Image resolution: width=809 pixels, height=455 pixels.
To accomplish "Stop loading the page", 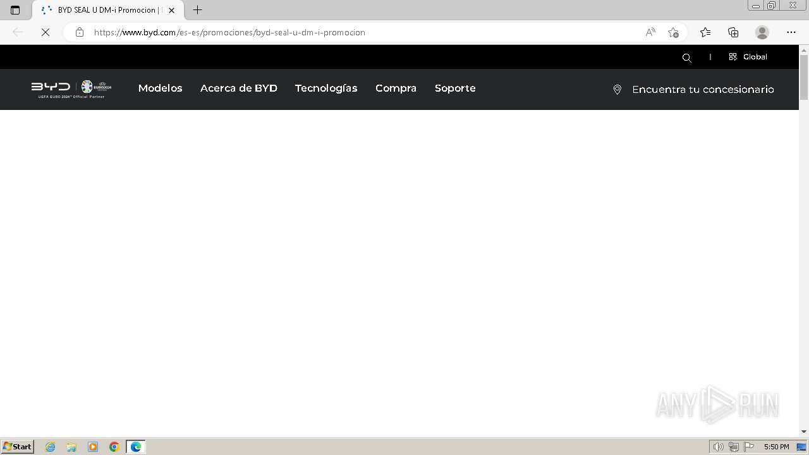I will [x=46, y=32].
